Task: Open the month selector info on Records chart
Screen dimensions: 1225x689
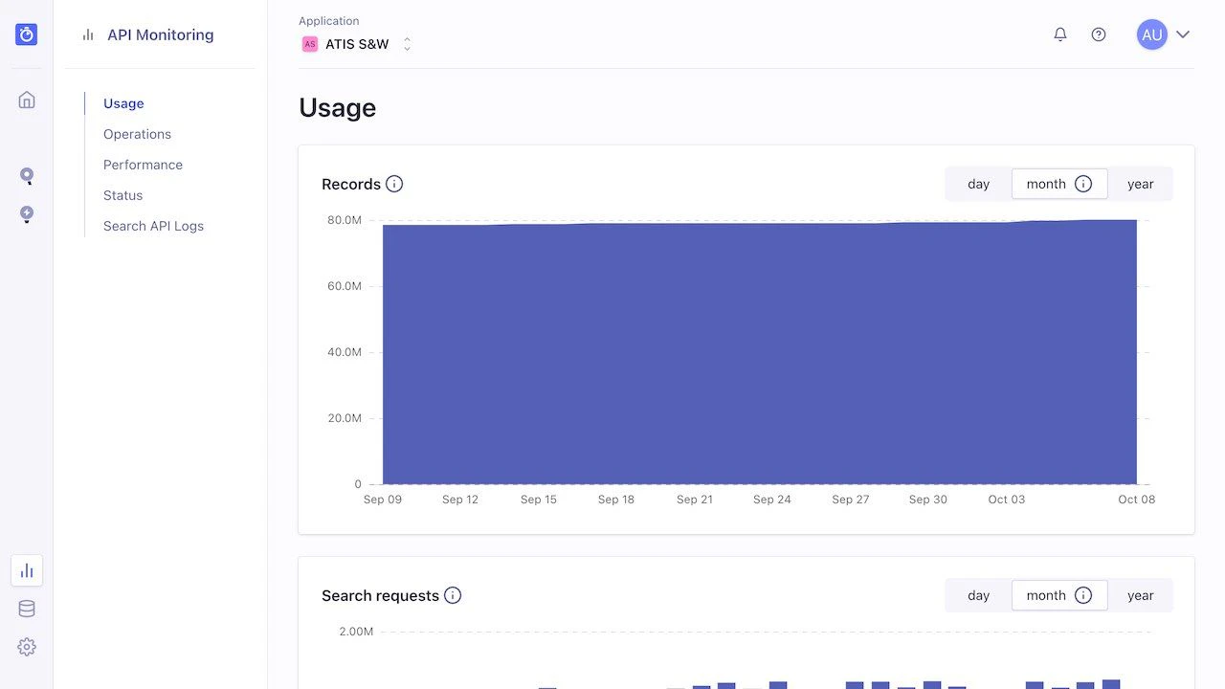Action: (1080, 184)
